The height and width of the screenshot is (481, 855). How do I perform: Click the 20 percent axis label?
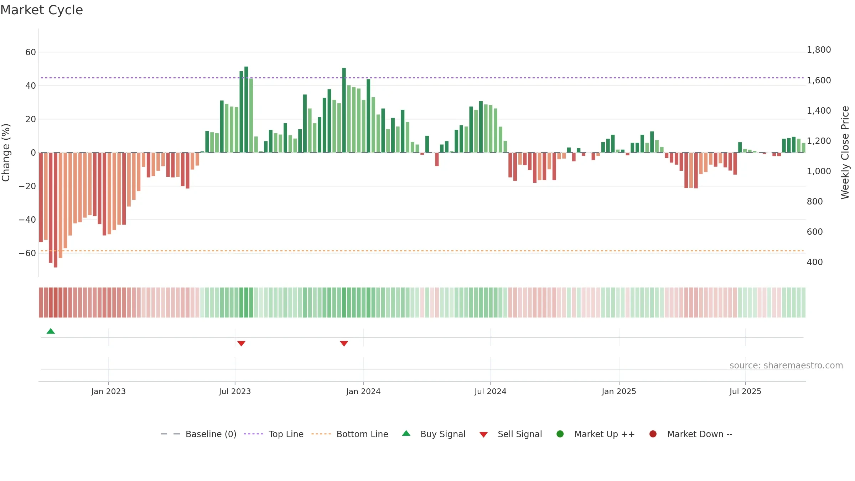pos(31,119)
